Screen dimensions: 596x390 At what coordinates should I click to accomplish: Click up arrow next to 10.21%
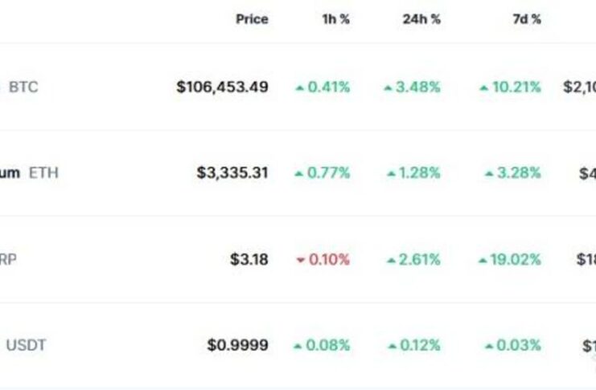(483, 88)
